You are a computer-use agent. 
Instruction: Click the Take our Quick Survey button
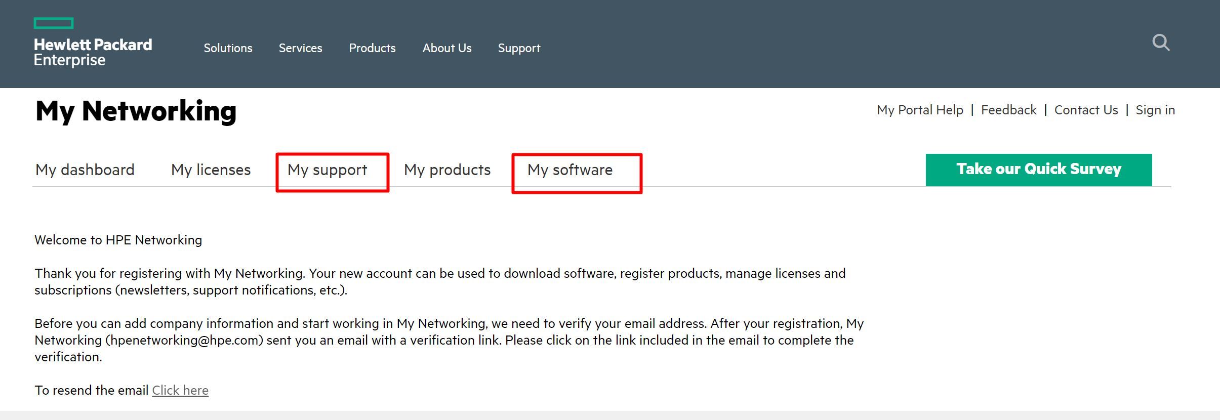[x=1039, y=170]
